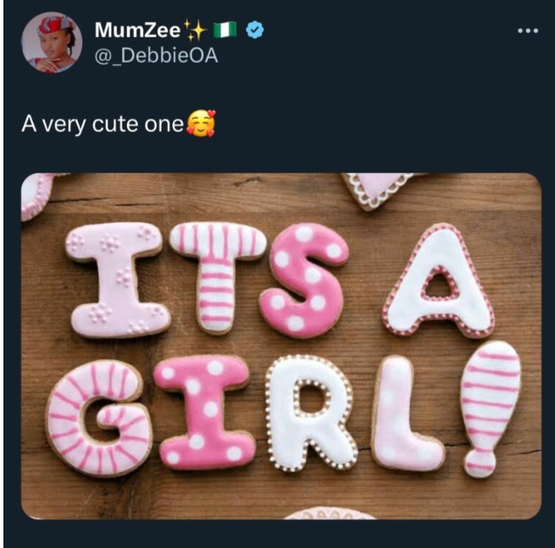
Task: Click the smiling face with hearts emoji
Action: point(201,124)
